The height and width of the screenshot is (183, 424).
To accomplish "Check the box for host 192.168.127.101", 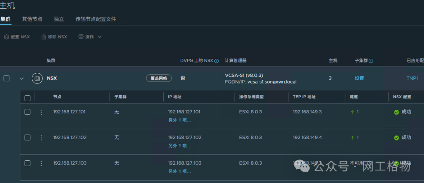I will tap(27, 112).
